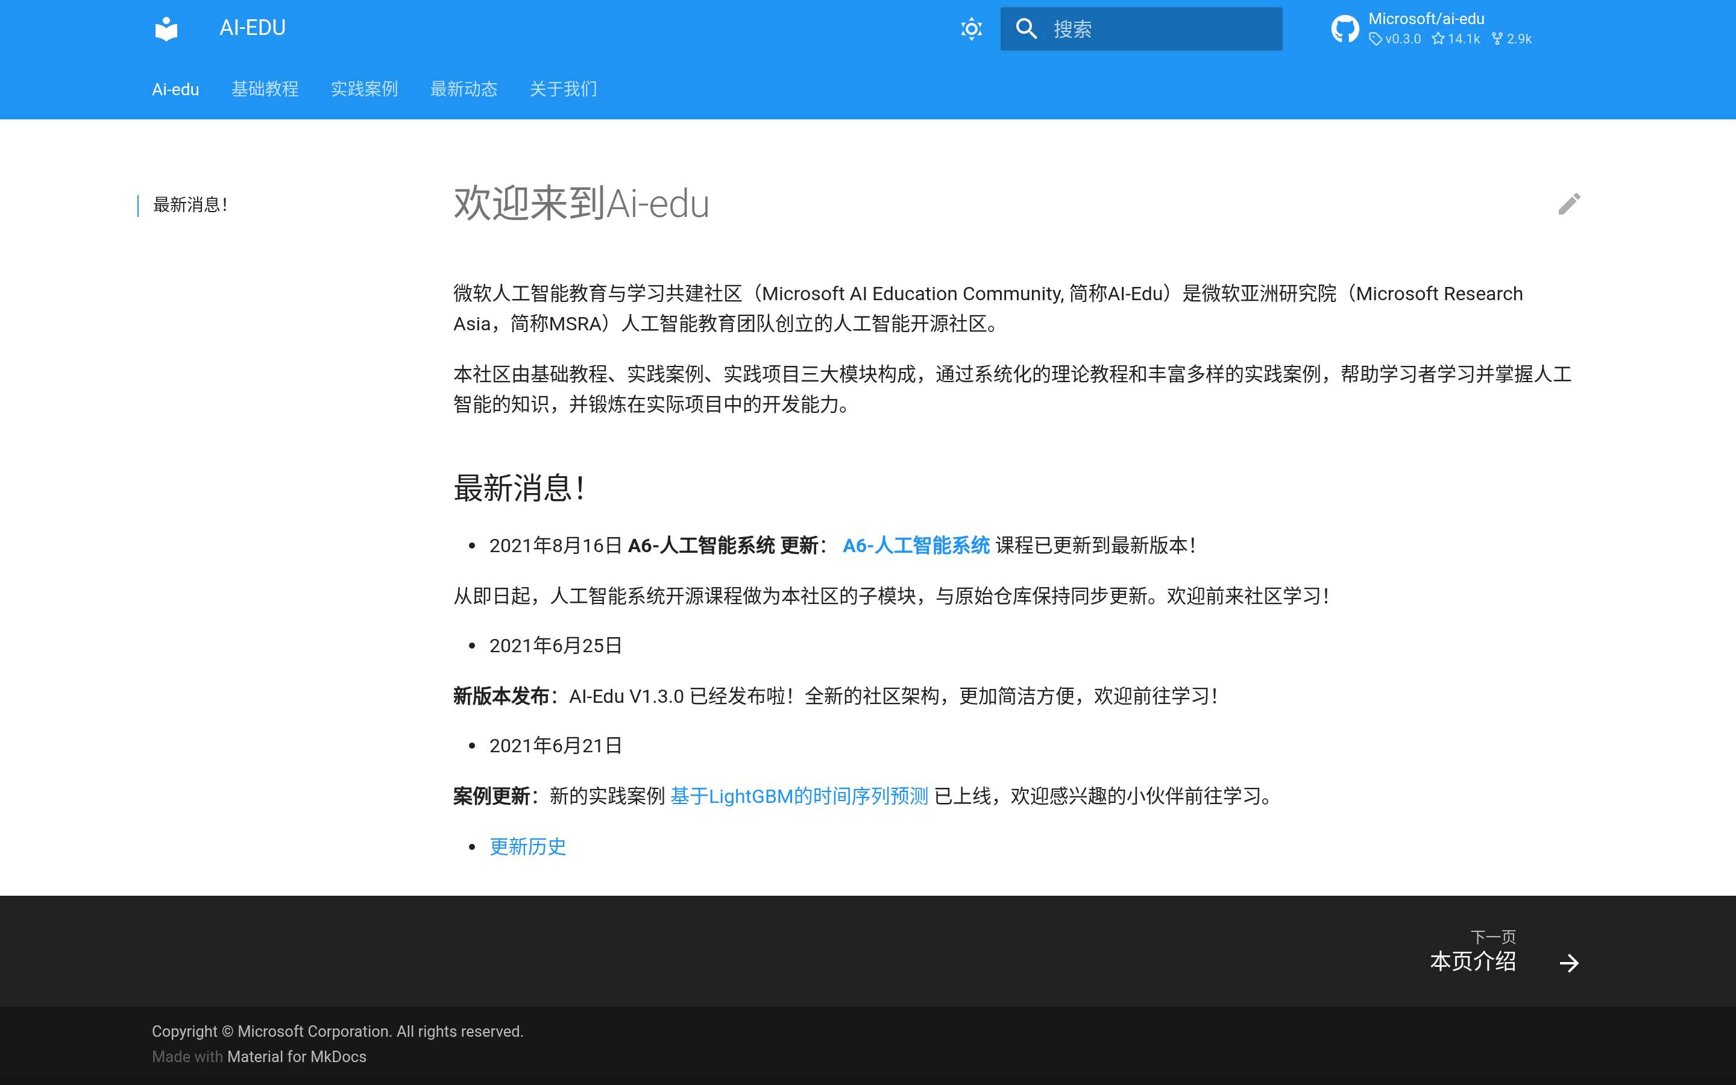The height and width of the screenshot is (1085, 1736).
Task: Jump to 最新消息! in the sidebar
Action: (x=191, y=205)
